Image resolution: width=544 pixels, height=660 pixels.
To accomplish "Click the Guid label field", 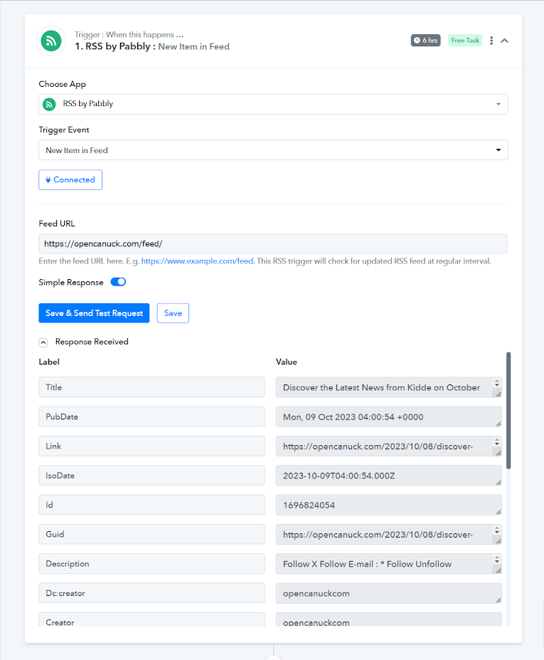I will (151, 534).
